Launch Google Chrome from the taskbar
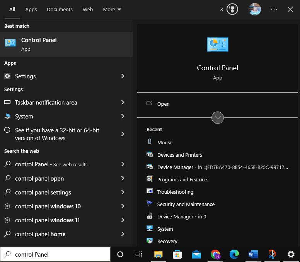Screen dimensions: 300x262 tap(215, 254)
